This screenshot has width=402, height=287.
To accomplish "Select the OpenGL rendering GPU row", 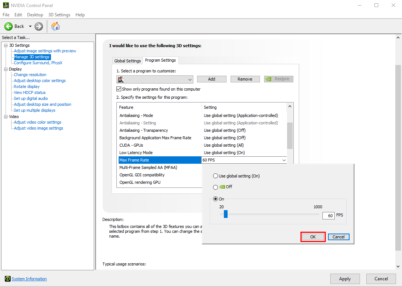I will point(160,182).
